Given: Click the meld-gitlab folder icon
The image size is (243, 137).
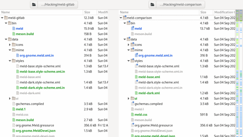Looking at the screenshot, I should coord(6,18).
